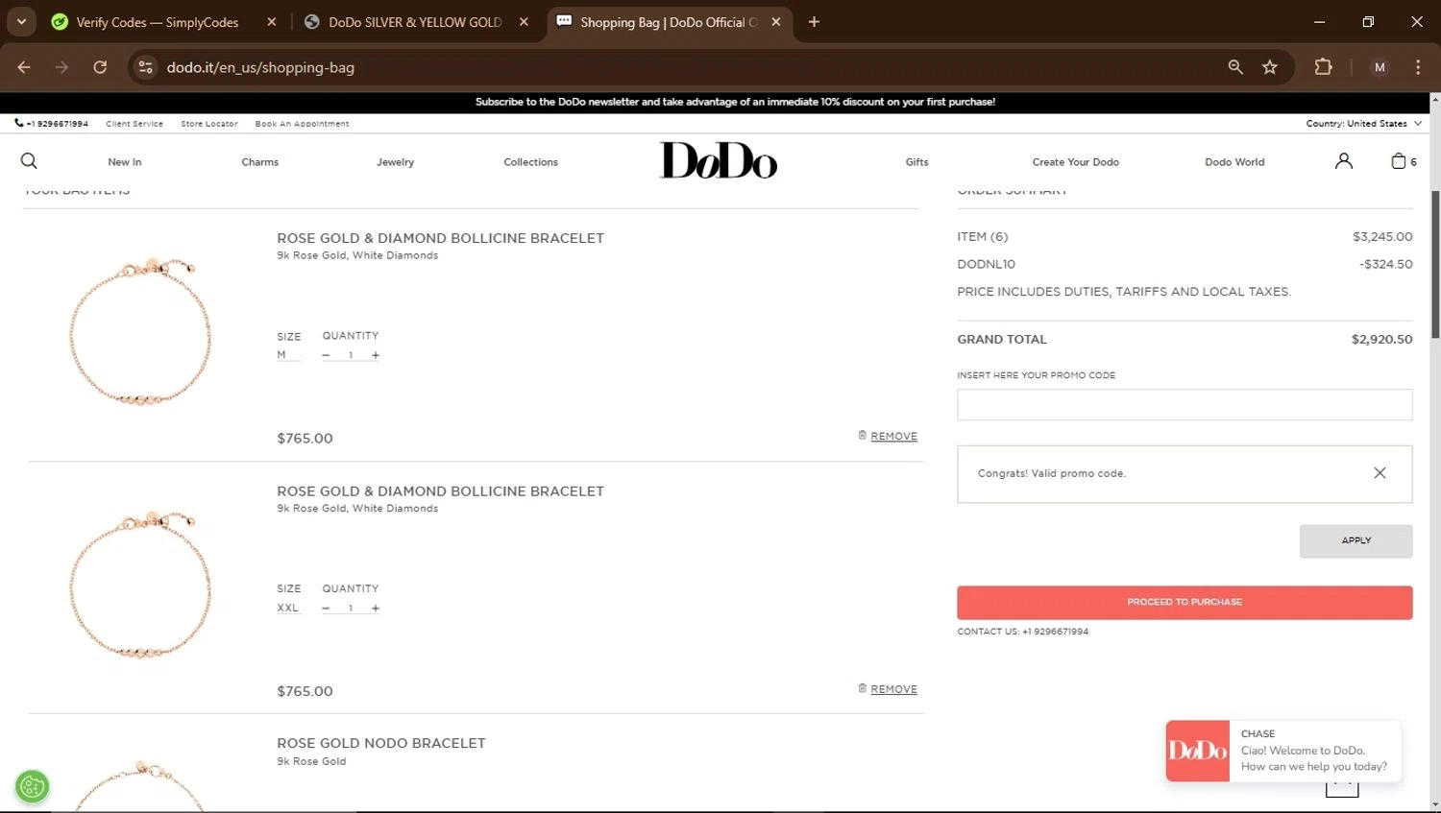Click the phone number in top bar

[x=52, y=124]
